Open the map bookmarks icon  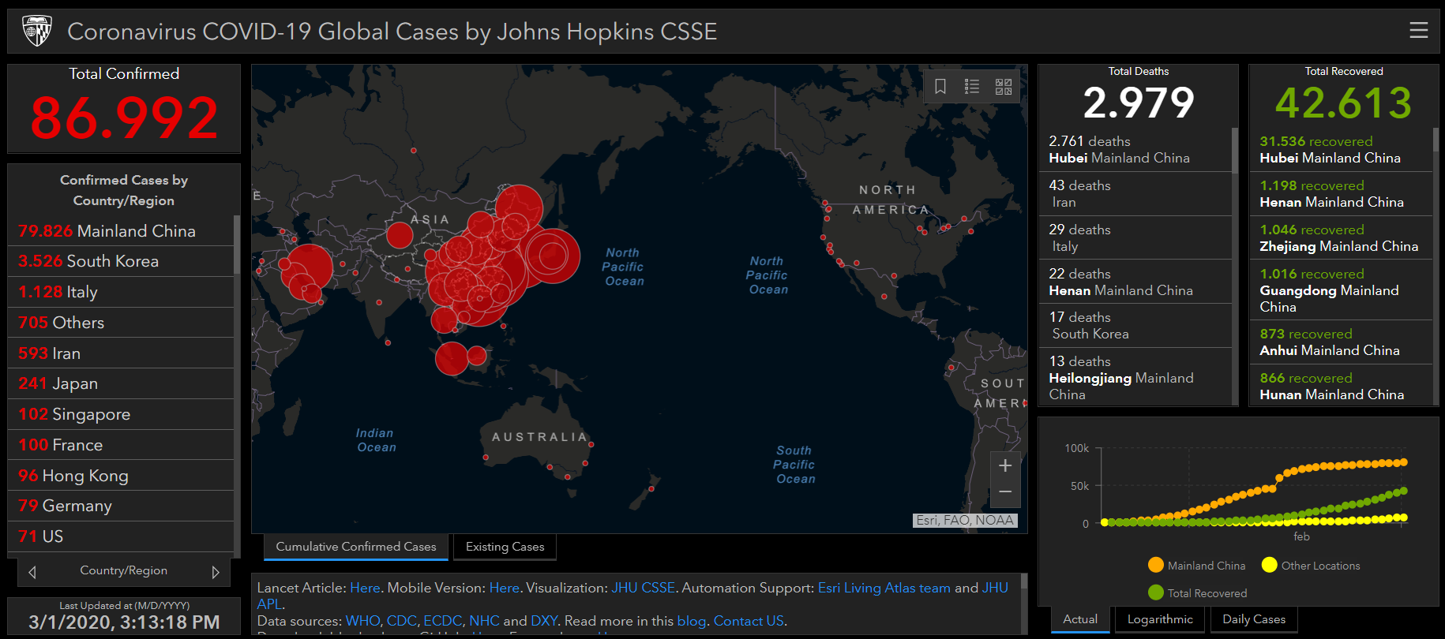tap(940, 87)
